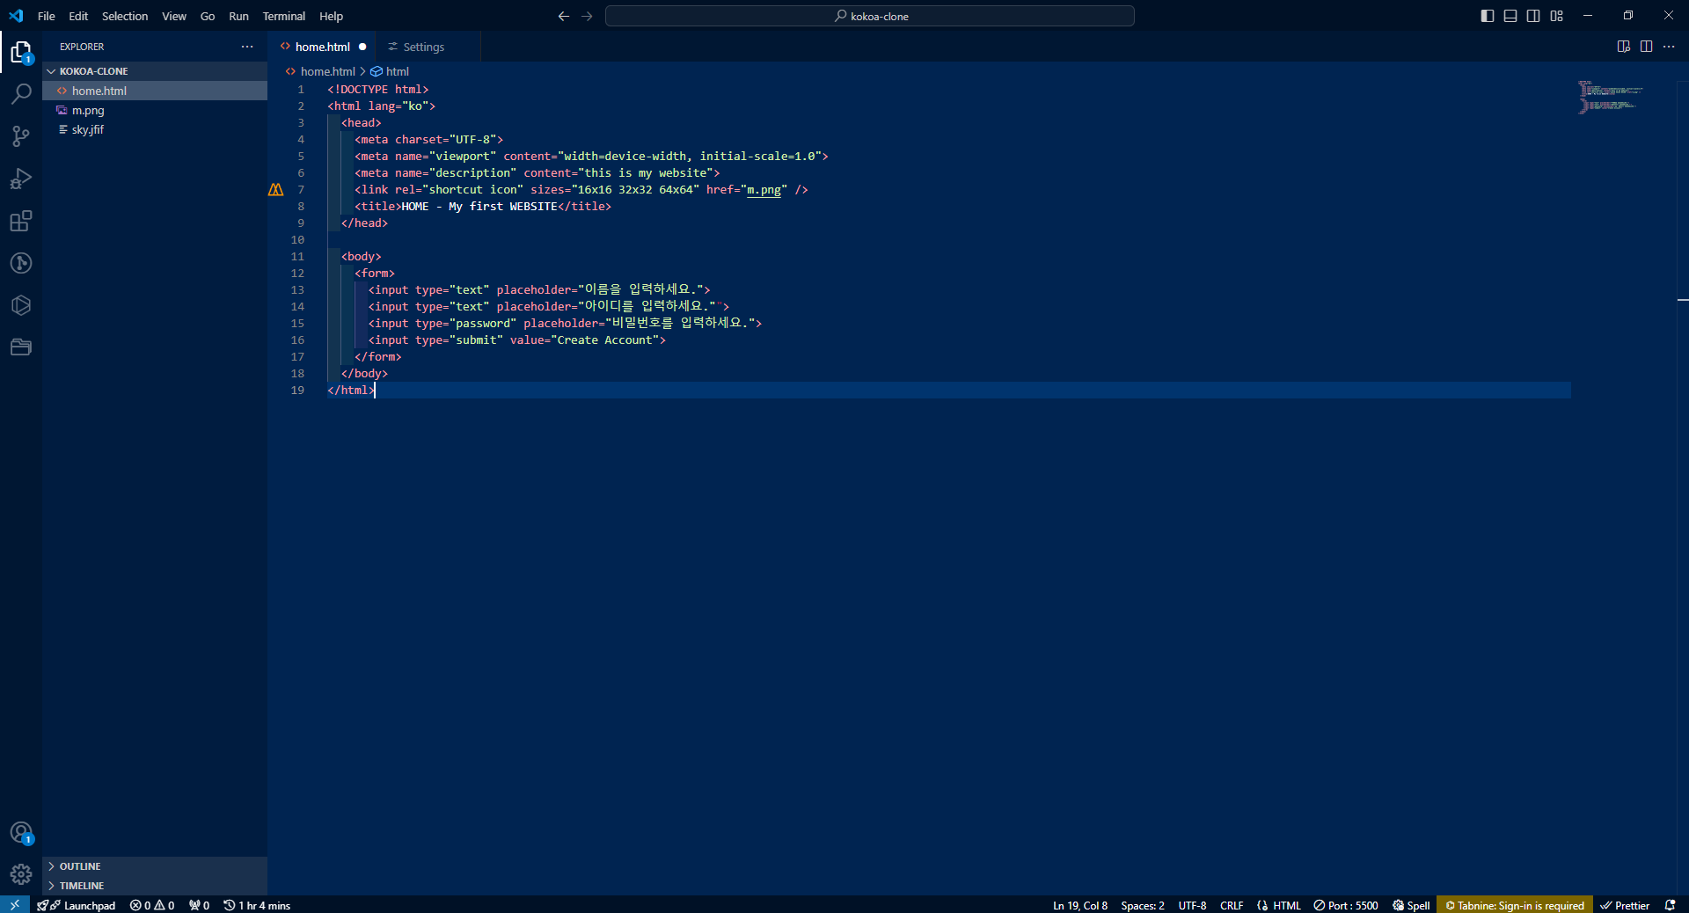Open the Extensions view icon
Viewport: 1689px width, 913px height.
21,221
